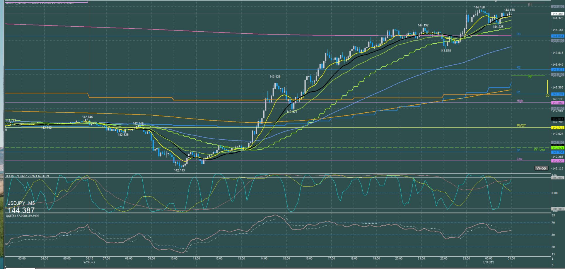Toggle the W-pp weekly pivot button

(541, 168)
